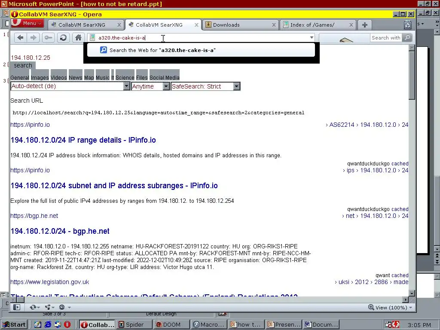This screenshot has height=330, width=440.
Task: Toggle the Opera panel sidebar icon
Action: point(17,307)
